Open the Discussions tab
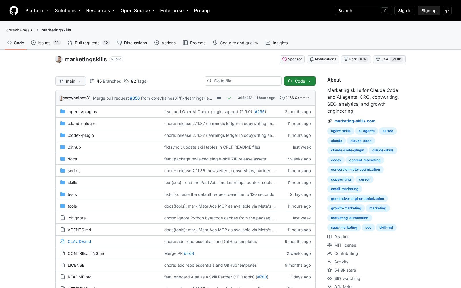Viewport: 461px width, 288px height. 132,43
